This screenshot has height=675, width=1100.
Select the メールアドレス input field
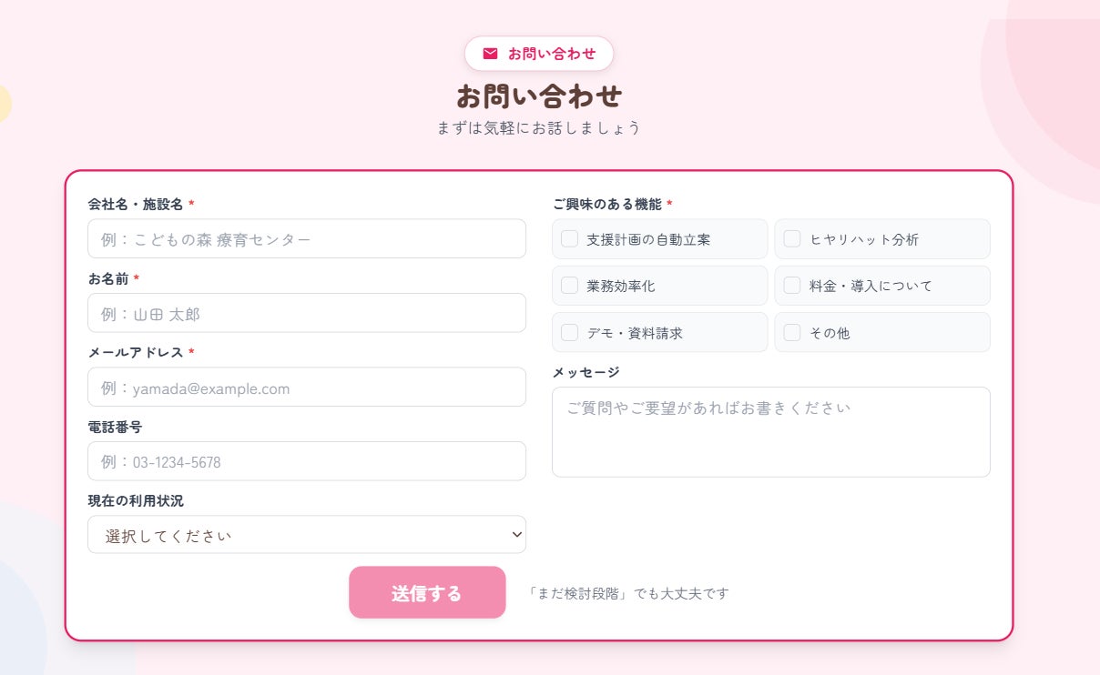click(306, 388)
